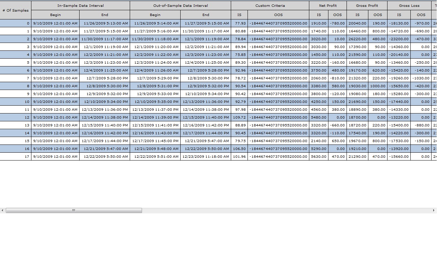This screenshot has width=437, height=259.
Task: Click gross loss IS value '-18130.00'
Action: 399,23
